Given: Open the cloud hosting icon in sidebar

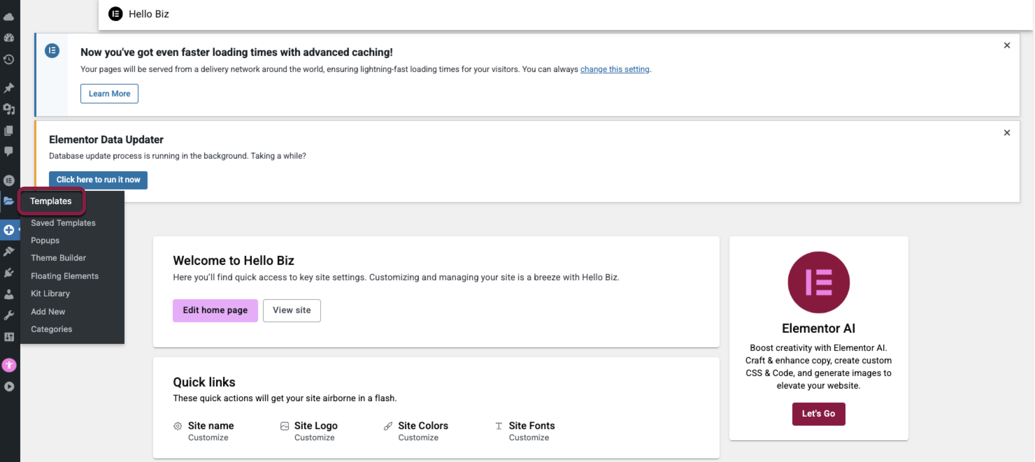Looking at the screenshot, I should (9, 17).
